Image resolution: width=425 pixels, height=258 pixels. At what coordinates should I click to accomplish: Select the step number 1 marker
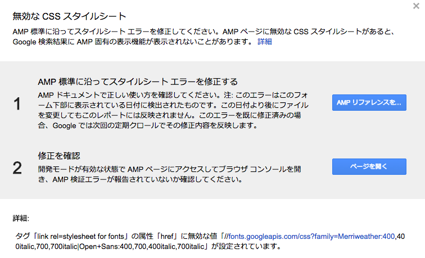17,104
